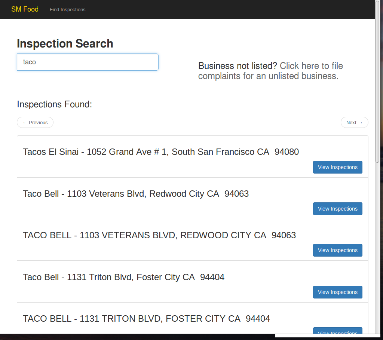This screenshot has height=340, width=383.
Task: View Inspections for mixed-case Taco Bell Veterans Blvd
Action: 337,209
